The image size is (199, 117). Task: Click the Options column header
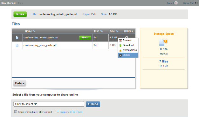[x=128, y=31]
